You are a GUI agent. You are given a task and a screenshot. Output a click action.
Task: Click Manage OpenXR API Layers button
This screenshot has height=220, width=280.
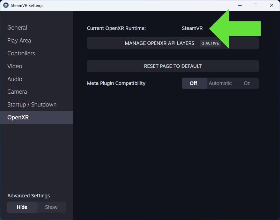173,43
